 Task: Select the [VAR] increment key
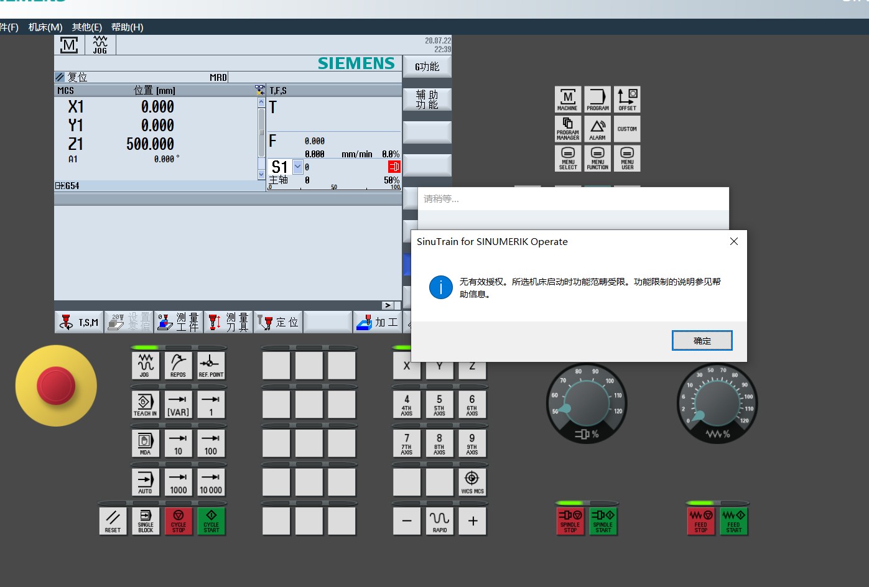pyautogui.click(x=178, y=404)
